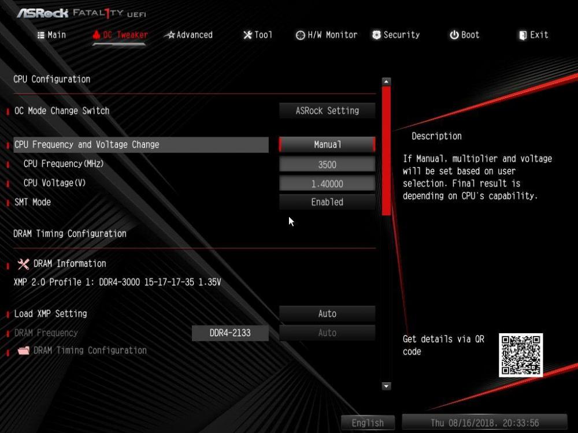The image size is (578, 433).
Task: Toggle SMT Mode from Enabled
Action: click(327, 202)
